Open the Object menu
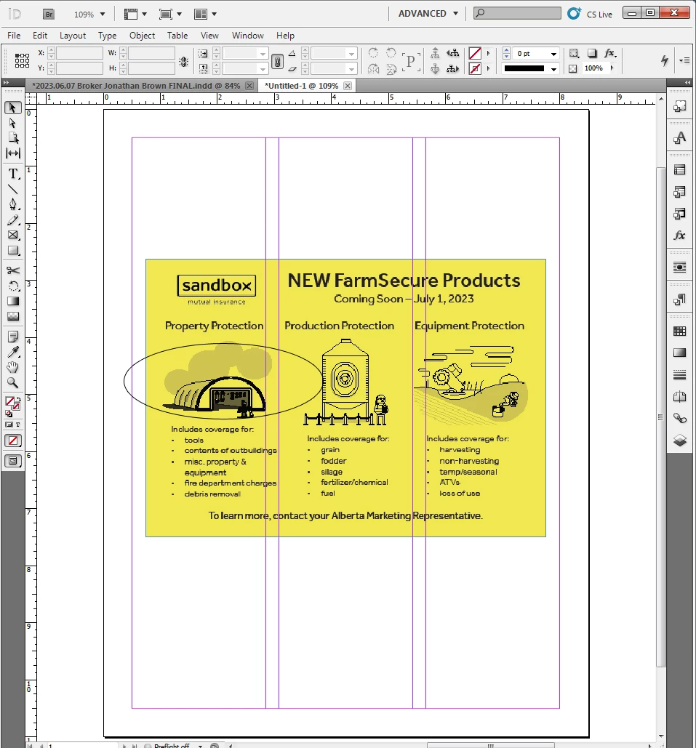The height and width of the screenshot is (748, 696). [142, 36]
